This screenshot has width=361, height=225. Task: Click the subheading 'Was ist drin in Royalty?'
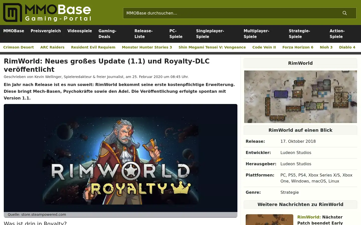coord(35,223)
